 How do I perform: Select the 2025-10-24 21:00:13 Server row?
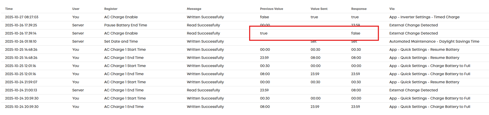[245, 90]
